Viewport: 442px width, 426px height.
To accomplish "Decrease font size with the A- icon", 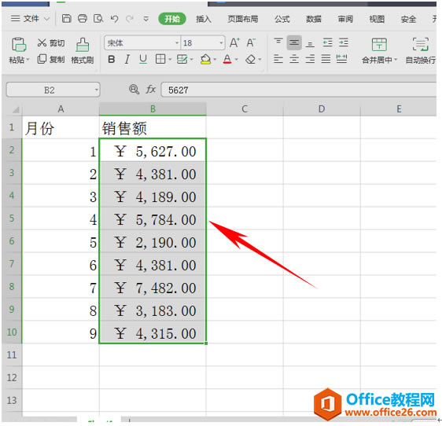I will coord(251,42).
